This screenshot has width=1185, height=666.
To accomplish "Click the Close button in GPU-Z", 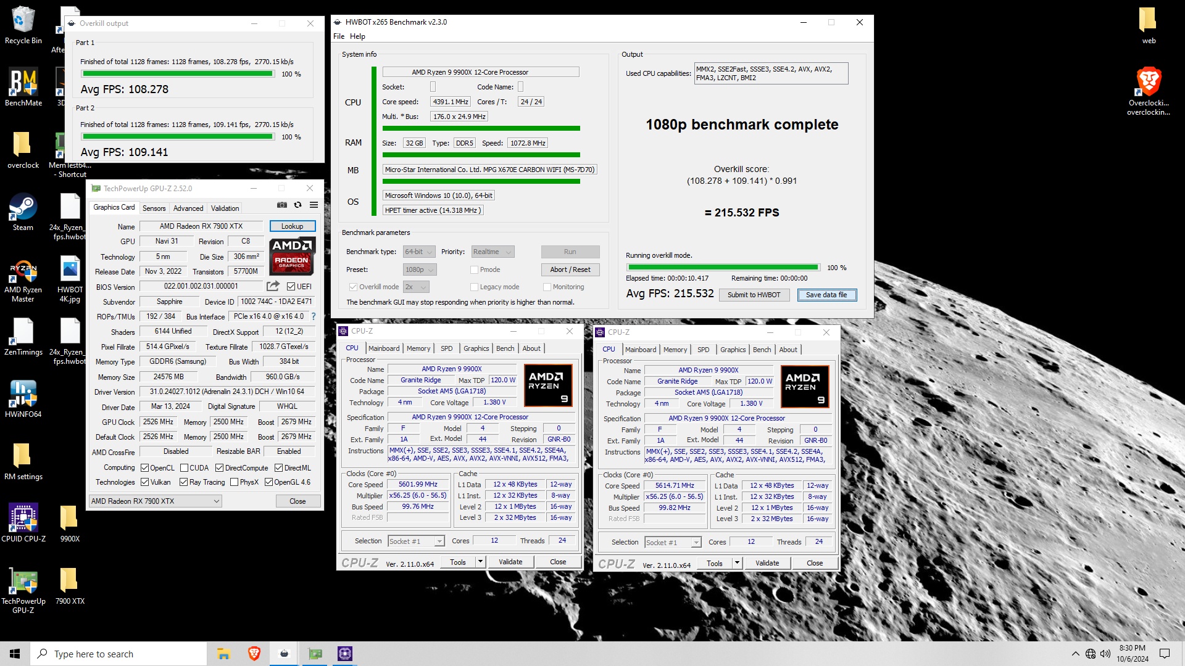I will pos(297,501).
